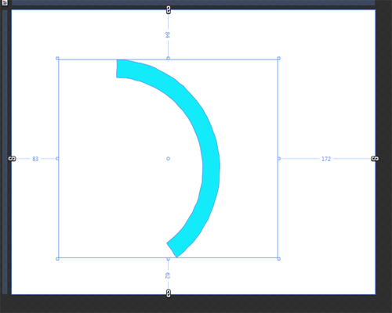Select the top-center resize handle
This screenshot has height=313, width=392.
point(168,59)
